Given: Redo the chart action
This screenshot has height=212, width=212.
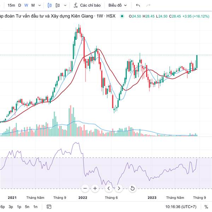Looking at the screenshot, I should [x=148, y=5].
